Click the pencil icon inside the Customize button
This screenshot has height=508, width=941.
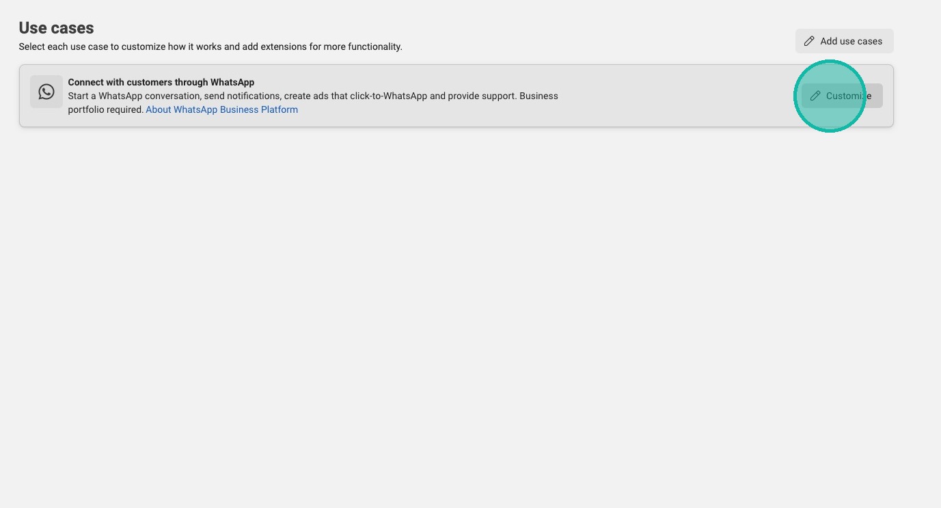click(x=815, y=96)
